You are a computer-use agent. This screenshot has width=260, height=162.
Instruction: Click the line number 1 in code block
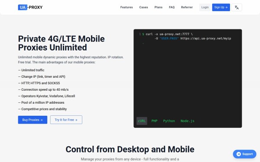140,34
